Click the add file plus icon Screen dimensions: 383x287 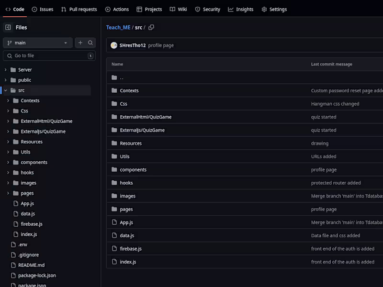pos(80,43)
